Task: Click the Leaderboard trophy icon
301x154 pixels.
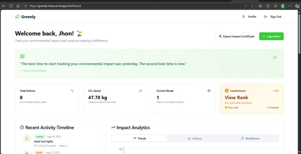Action: pyautogui.click(x=227, y=91)
